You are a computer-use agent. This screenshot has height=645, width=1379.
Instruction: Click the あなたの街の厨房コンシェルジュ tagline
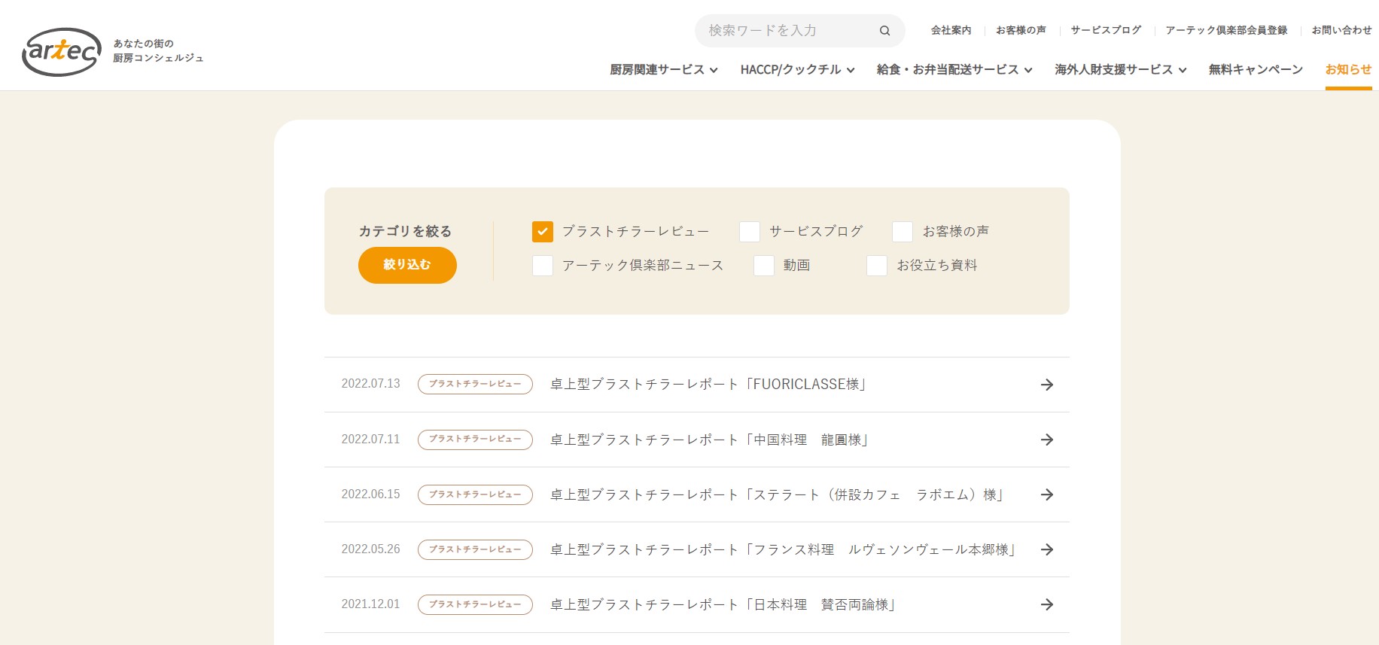click(158, 50)
